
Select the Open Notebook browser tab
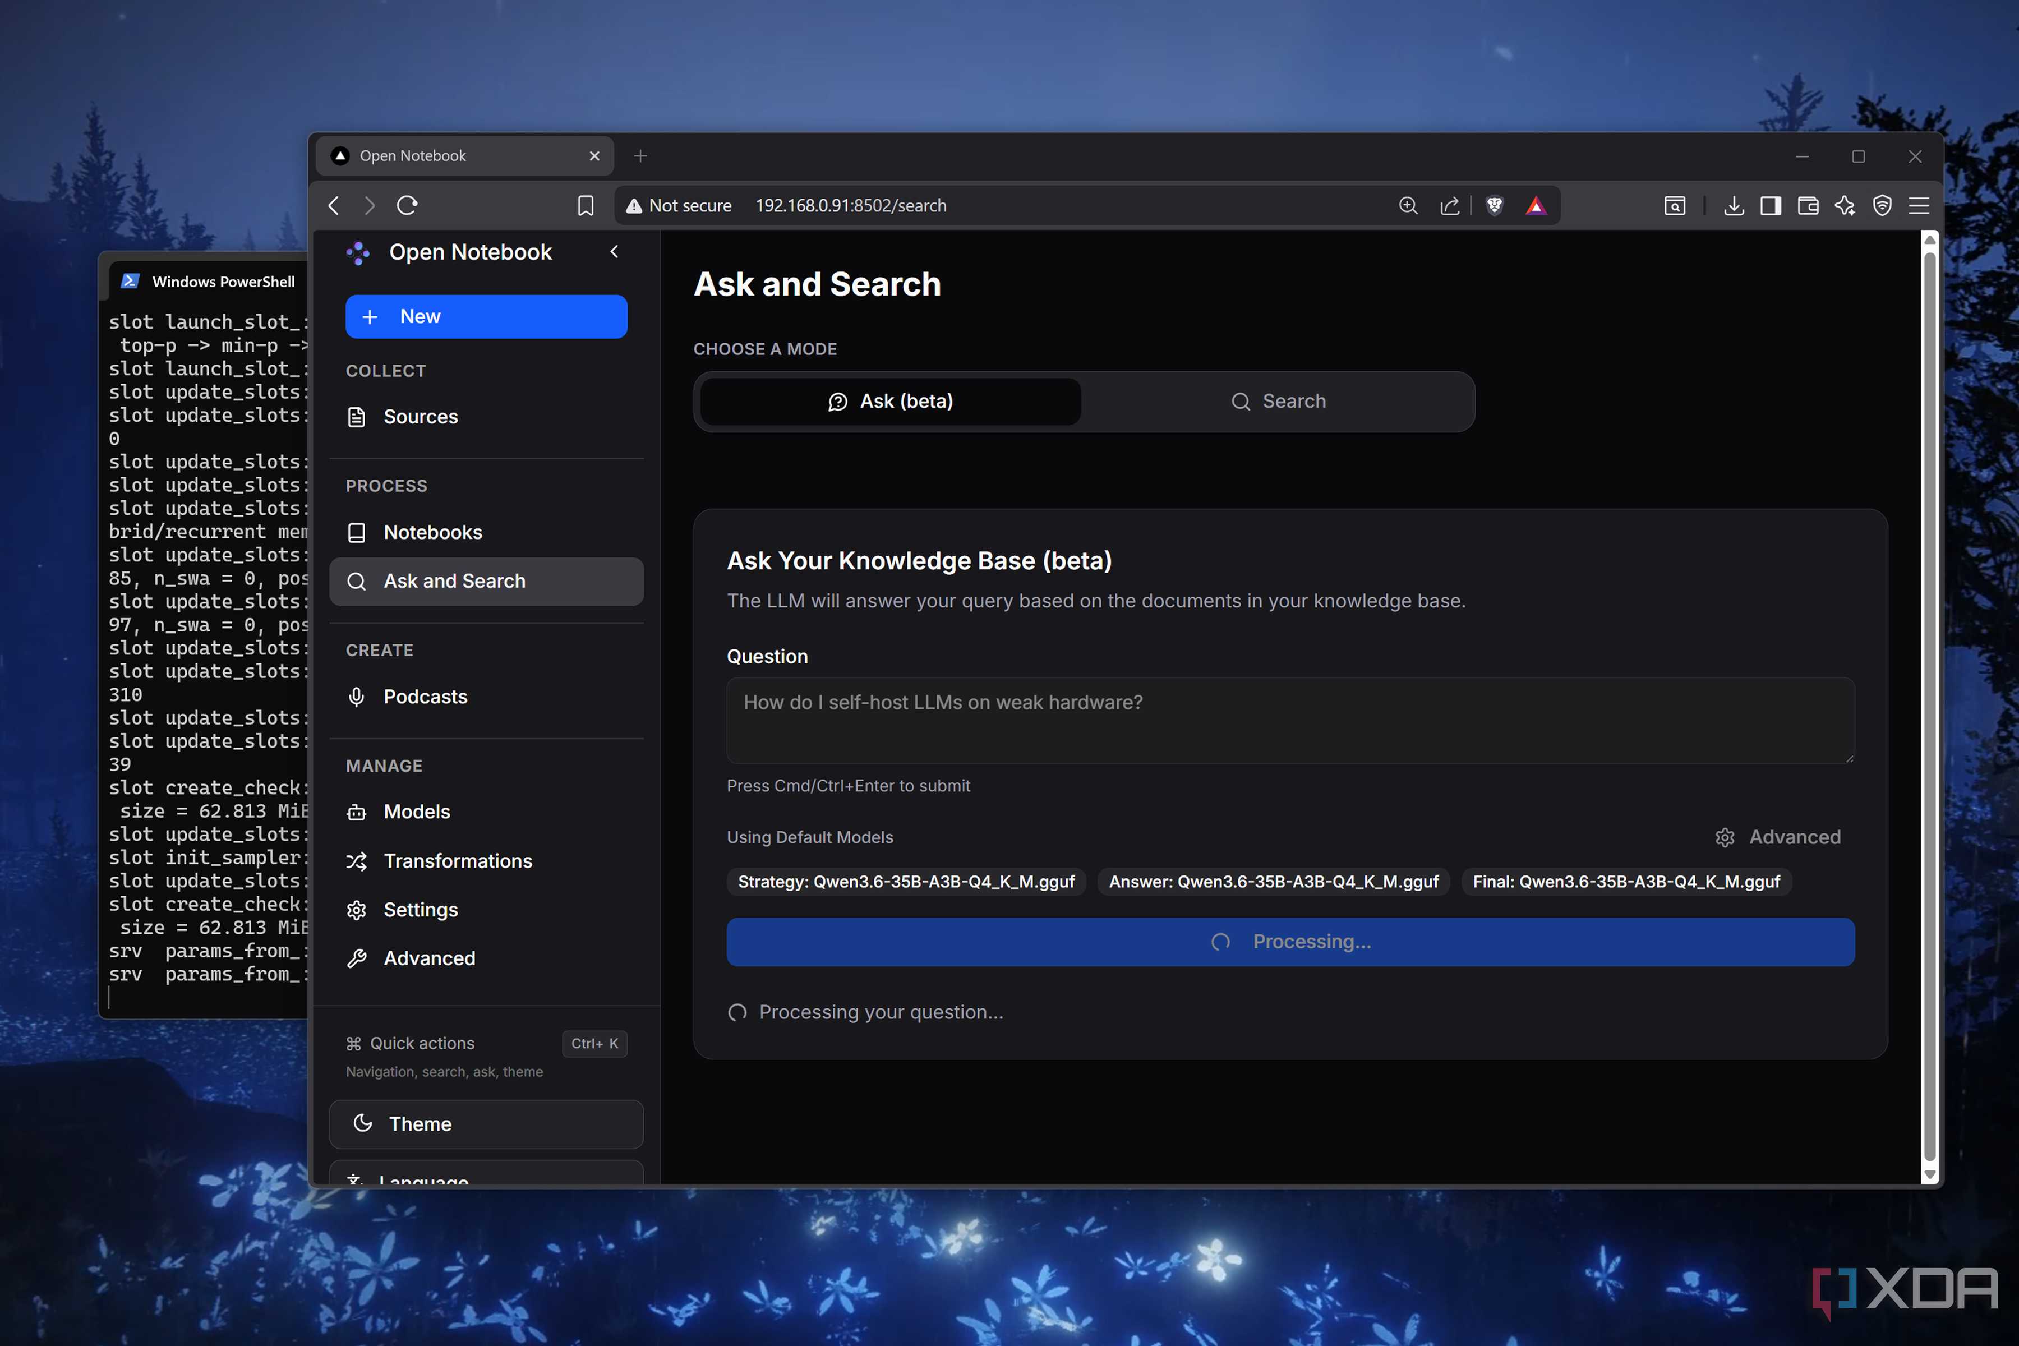coord(465,156)
